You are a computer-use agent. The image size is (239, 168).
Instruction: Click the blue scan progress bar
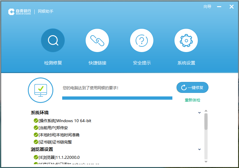(117, 98)
